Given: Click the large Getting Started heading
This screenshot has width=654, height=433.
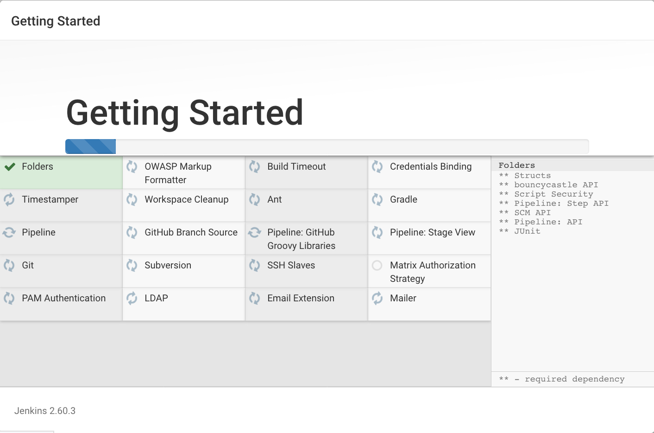Looking at the screenshot, I should pos(185,114).
